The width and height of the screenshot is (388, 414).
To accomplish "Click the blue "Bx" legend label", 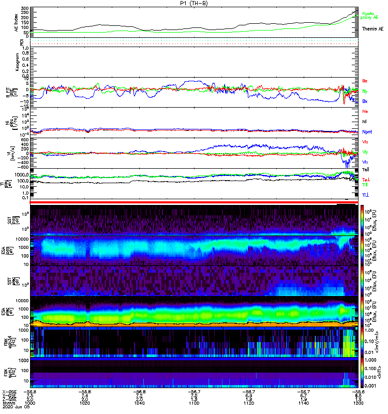I will coord(365,101).
